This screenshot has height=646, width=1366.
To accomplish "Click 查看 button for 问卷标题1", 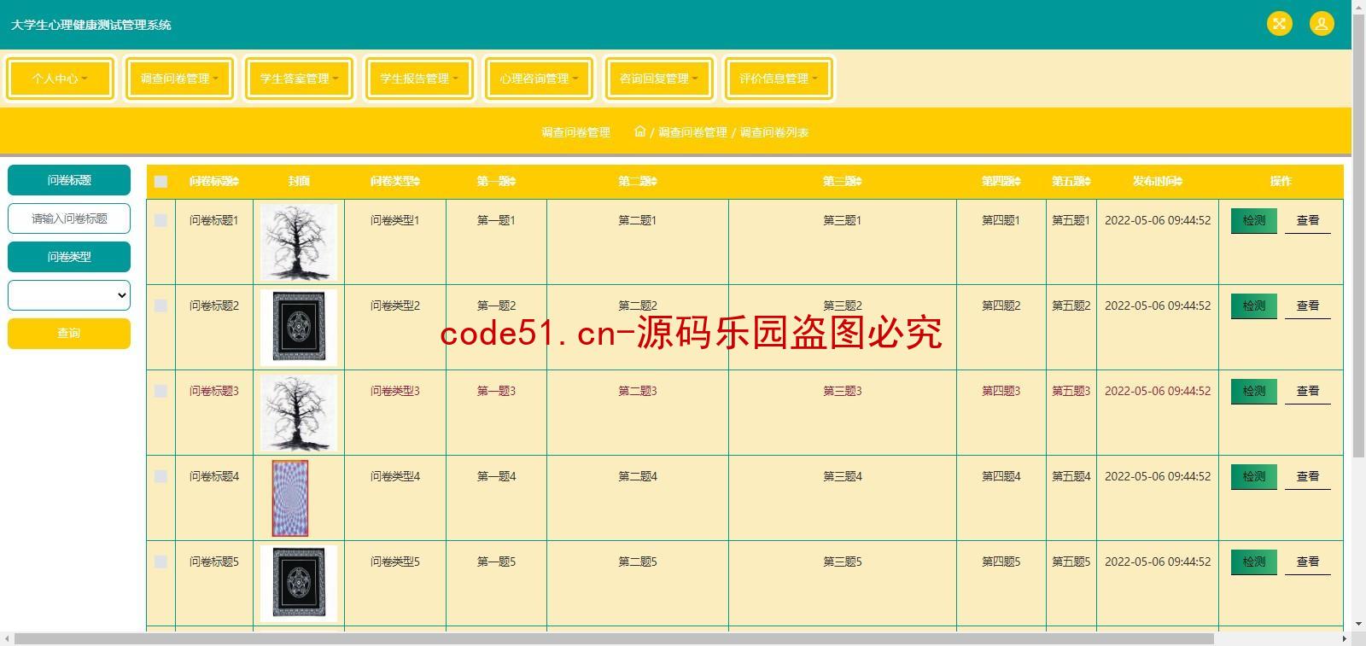I will pyautogui.click(x=1308, y=221).
